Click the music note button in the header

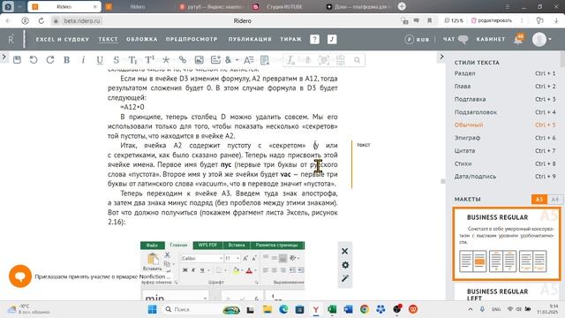[x=332, y=39]
